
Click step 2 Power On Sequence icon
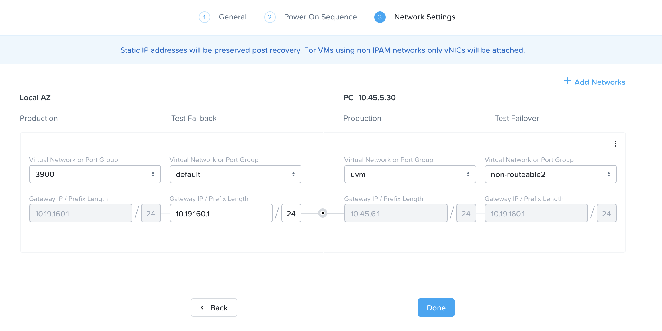pos(269,17)
